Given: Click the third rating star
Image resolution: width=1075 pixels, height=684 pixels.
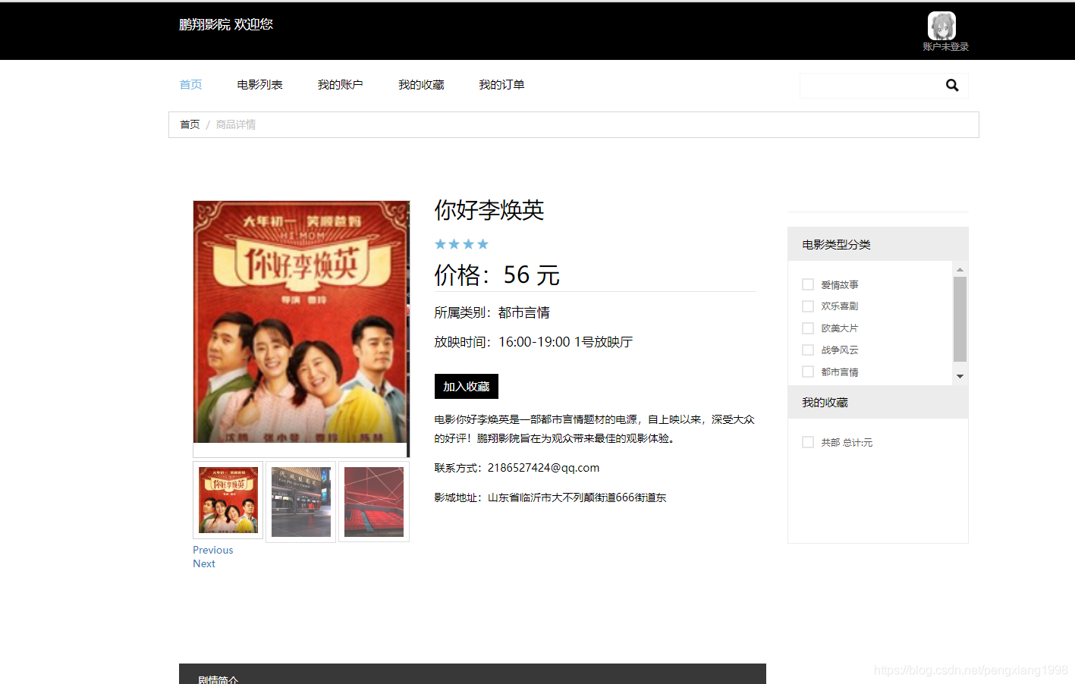Looking at the screenshot, I should (468, 244).
